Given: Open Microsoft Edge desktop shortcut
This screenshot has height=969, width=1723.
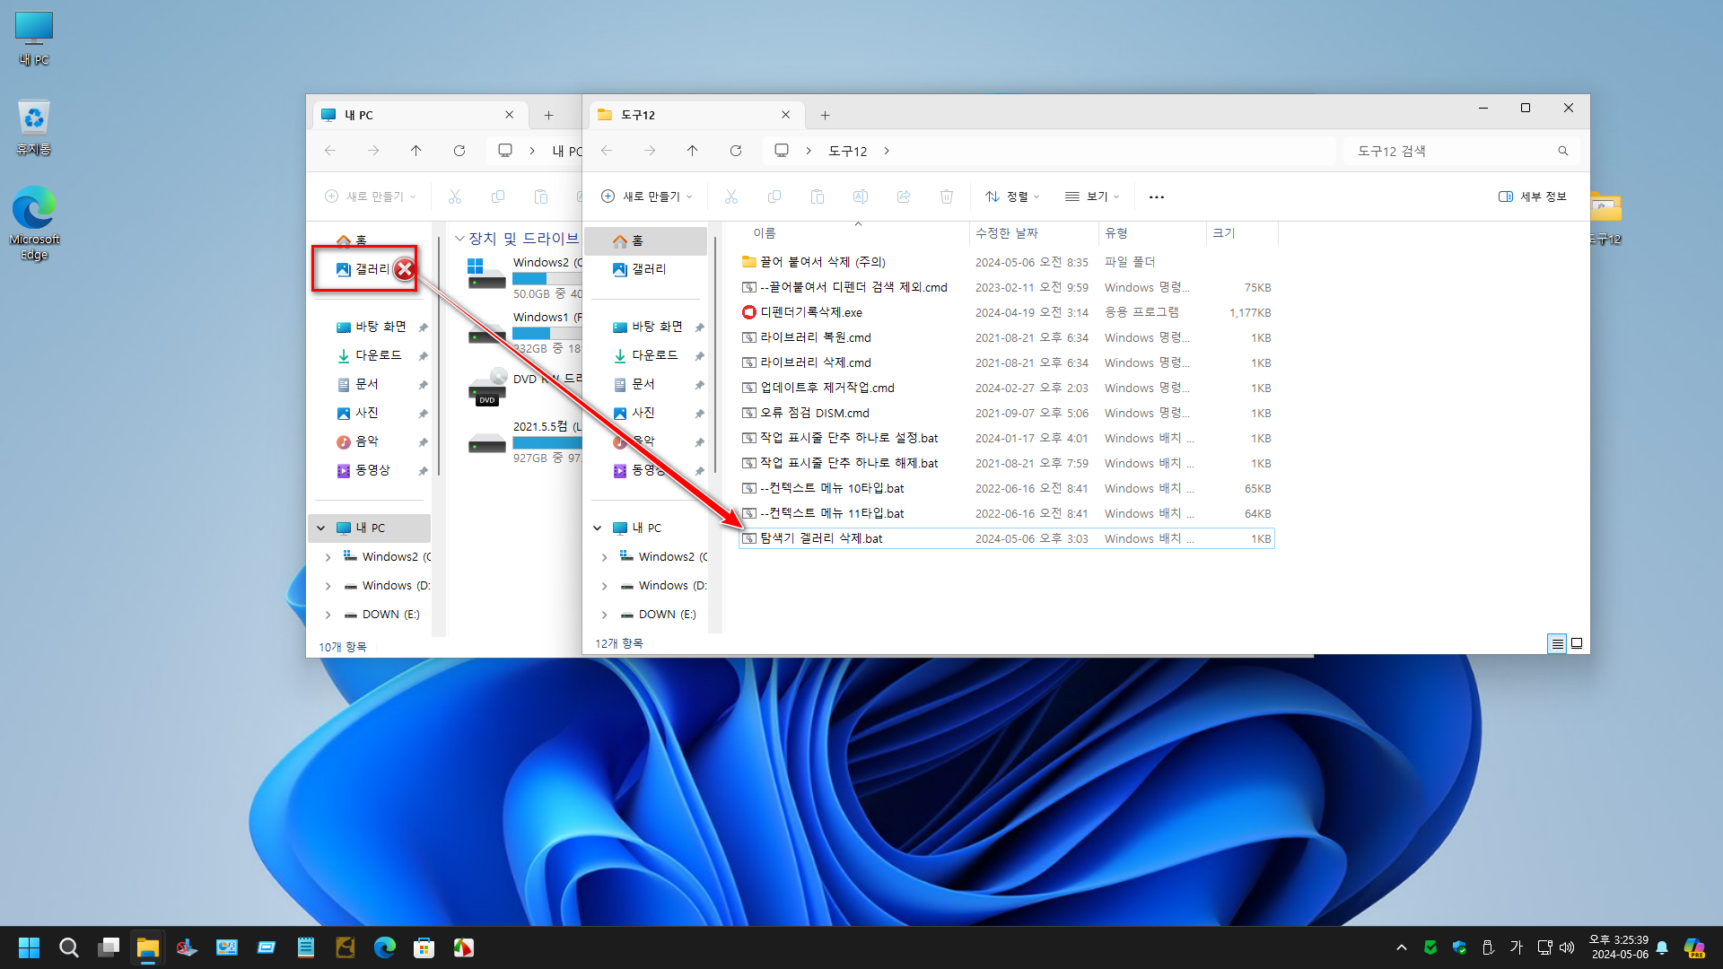Looking at the screenshot, I should click(34, 223).
